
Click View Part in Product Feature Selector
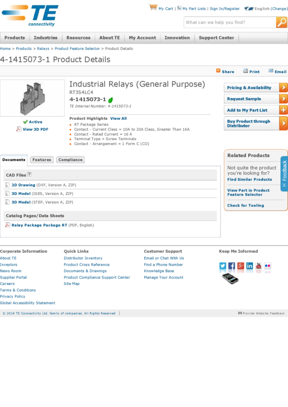point(249,192)
